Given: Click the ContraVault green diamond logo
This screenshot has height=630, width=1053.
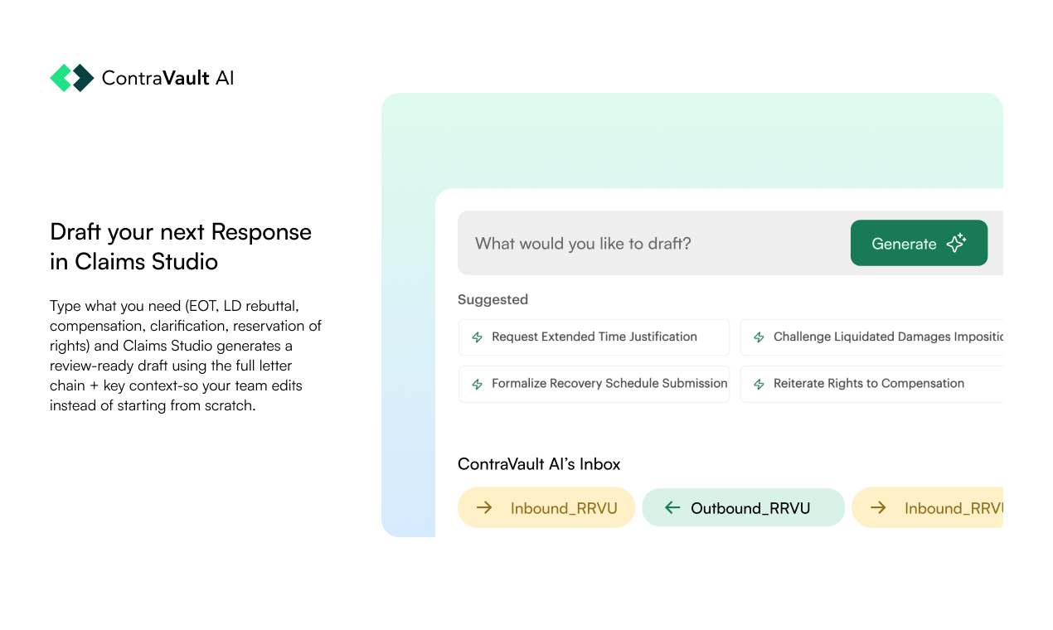Looking at the screenshot, I should pyautogui.click(x=71, y=78).
